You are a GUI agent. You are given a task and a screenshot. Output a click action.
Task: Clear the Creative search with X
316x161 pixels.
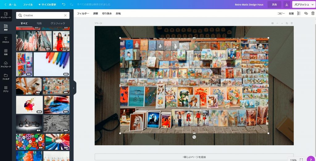coord(65,15)
